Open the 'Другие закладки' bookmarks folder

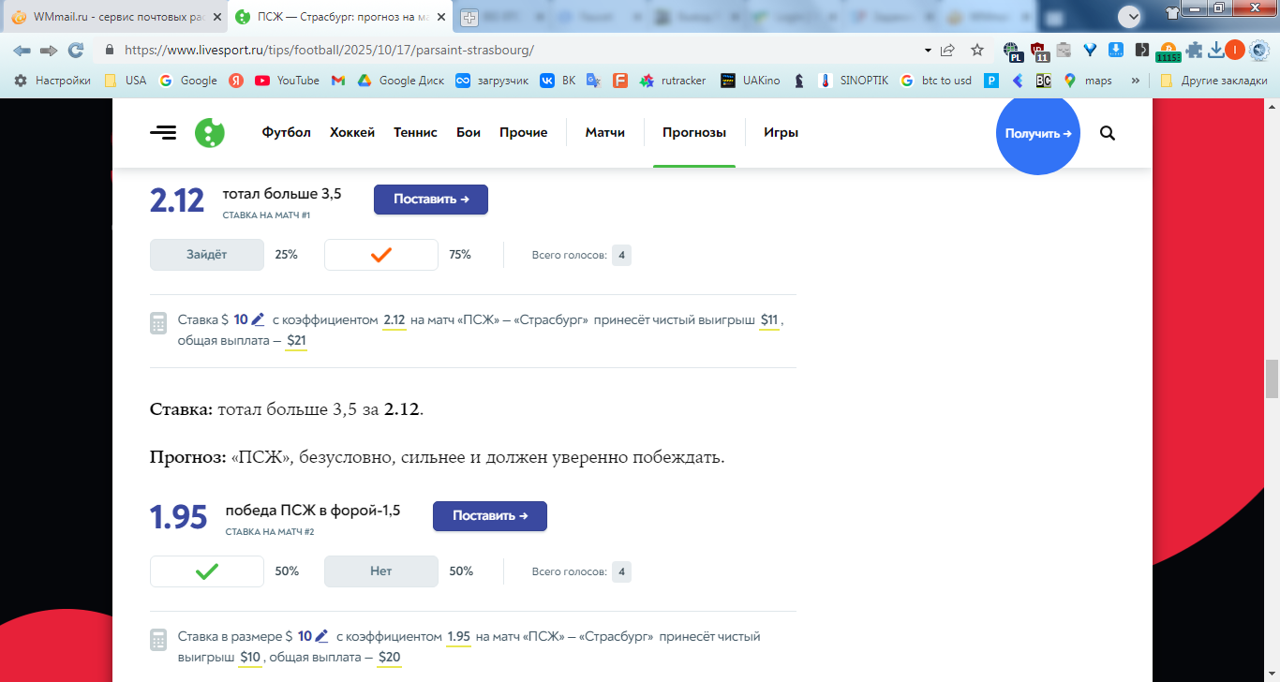1213,81
